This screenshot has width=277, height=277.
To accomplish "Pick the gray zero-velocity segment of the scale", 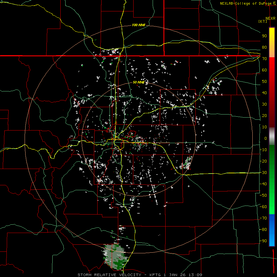I will click(272, 136).
